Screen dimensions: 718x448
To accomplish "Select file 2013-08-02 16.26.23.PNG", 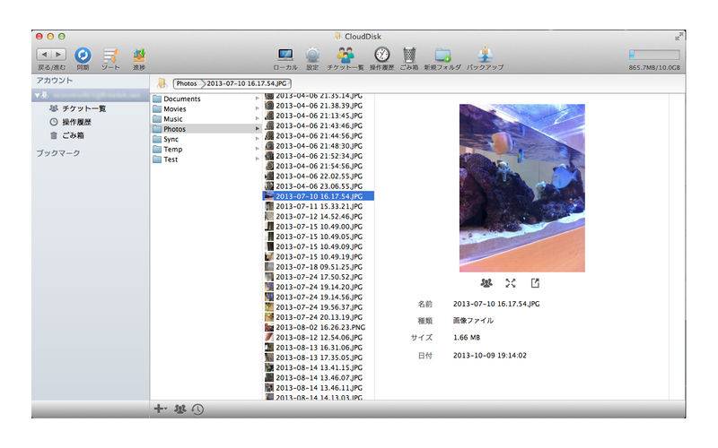I will tap(319, 327).
